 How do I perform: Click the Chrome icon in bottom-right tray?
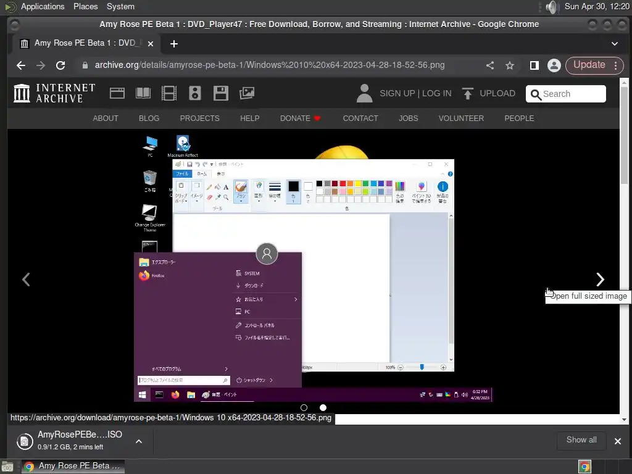[584, 467]
